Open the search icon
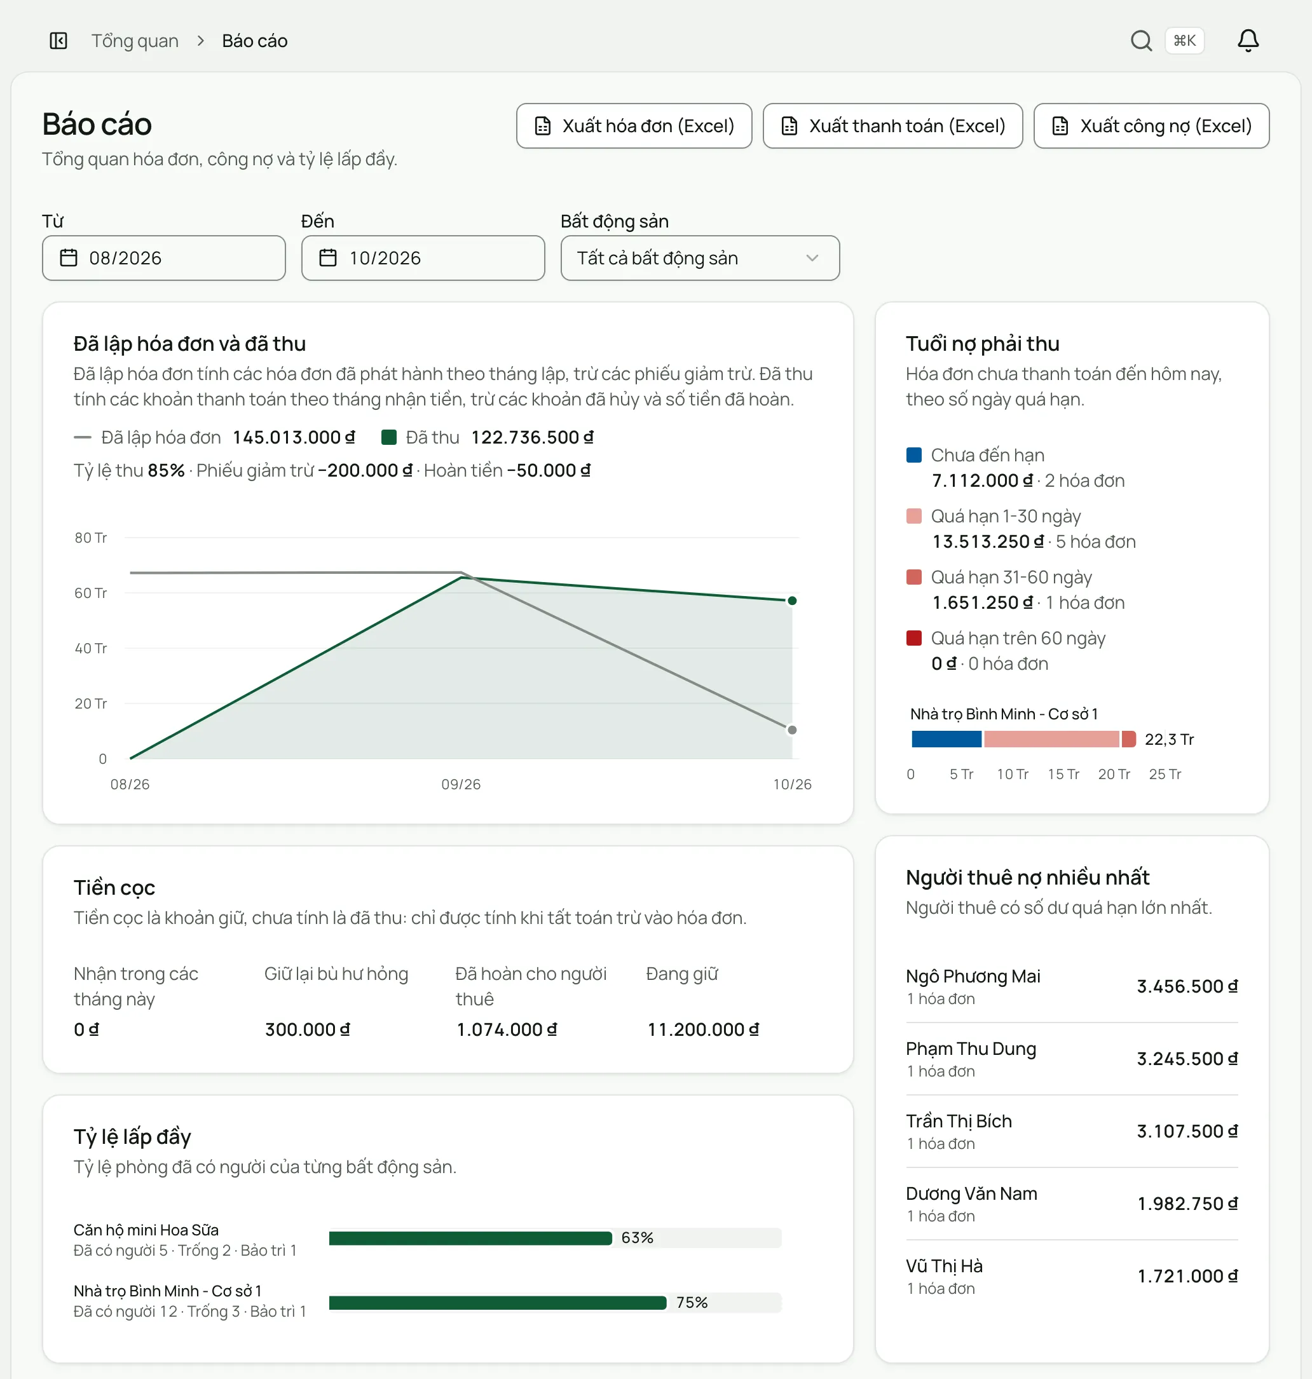 (1140, 41)
